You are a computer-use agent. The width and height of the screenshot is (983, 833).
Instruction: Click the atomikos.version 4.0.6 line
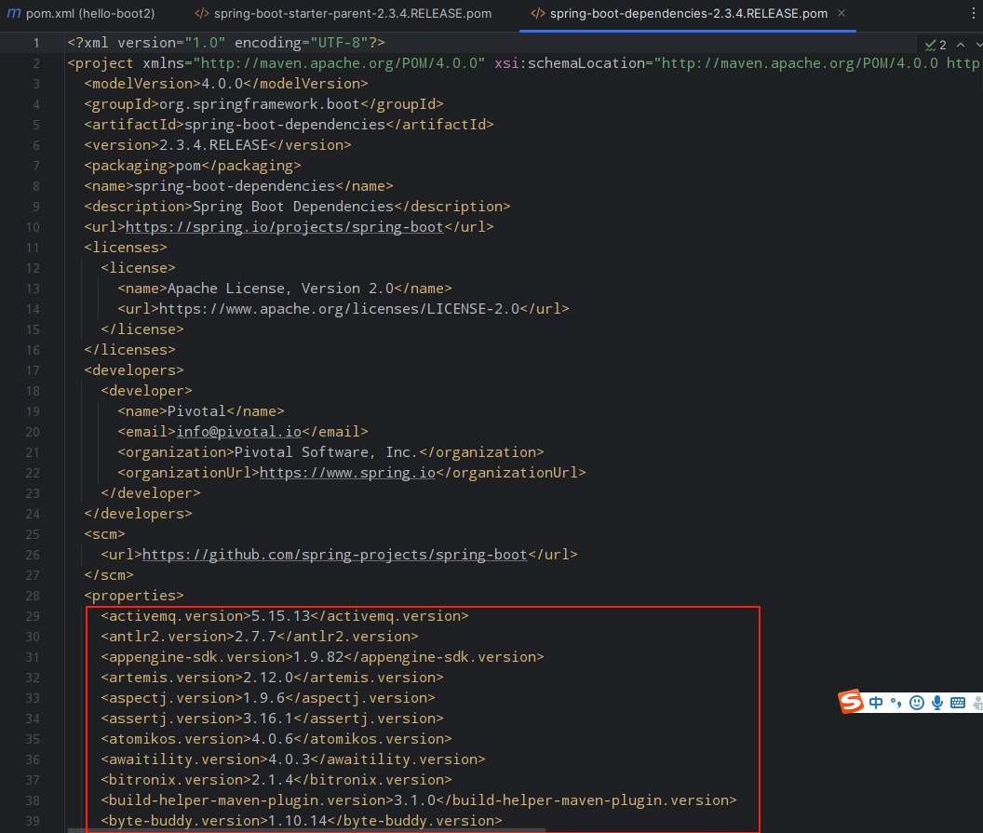pos(276,739)
